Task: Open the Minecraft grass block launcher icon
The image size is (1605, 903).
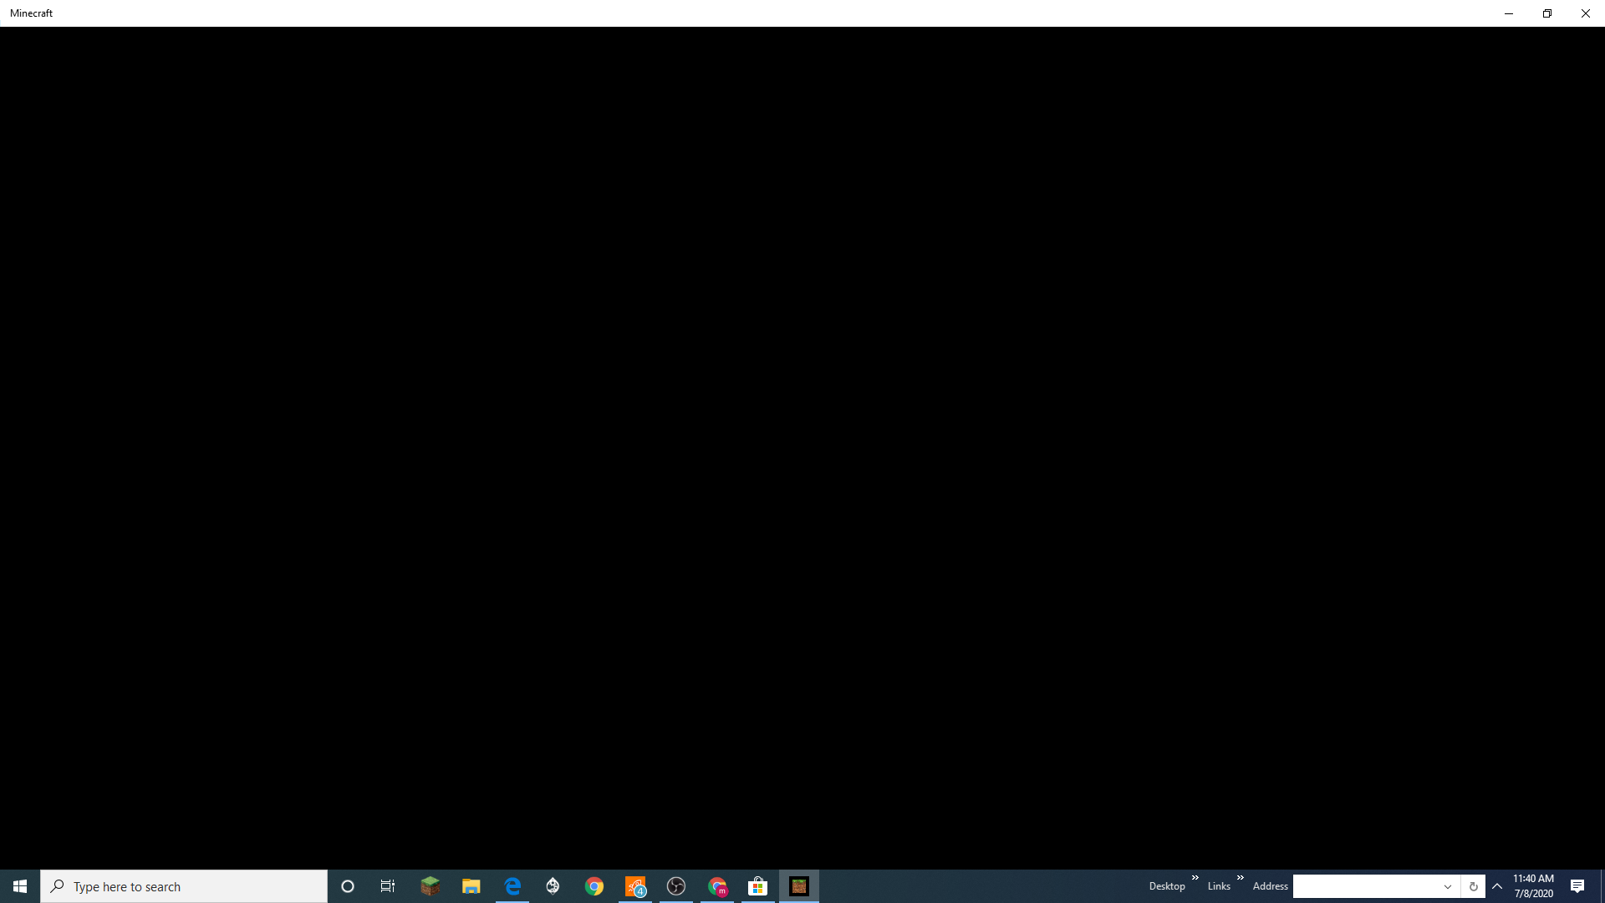Action: pos(430,886)
